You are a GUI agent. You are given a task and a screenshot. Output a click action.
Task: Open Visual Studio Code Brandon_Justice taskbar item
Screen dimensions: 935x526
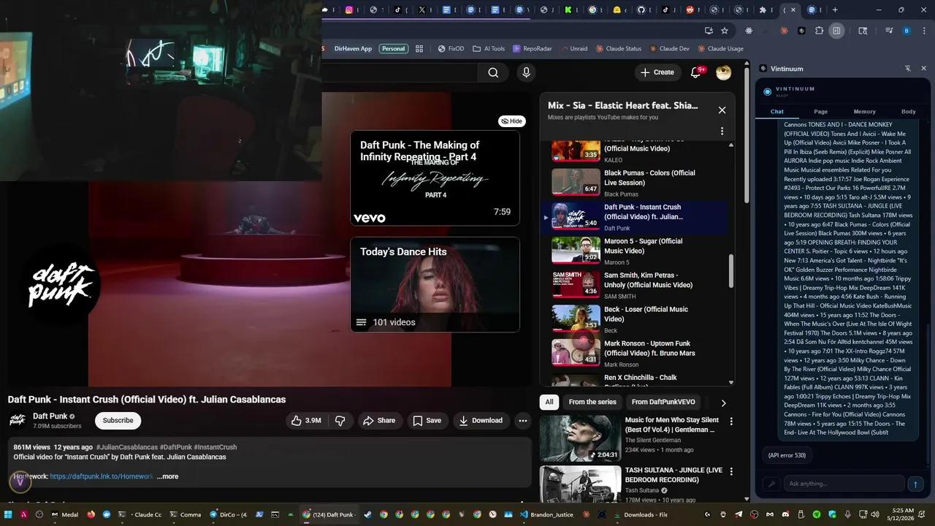(x=547, y=514)
